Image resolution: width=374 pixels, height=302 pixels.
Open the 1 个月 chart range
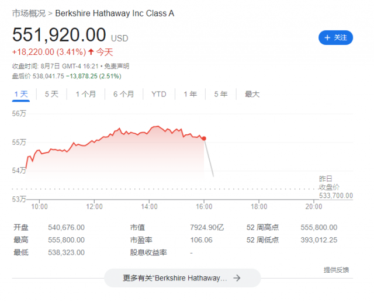tap(86, 94)
